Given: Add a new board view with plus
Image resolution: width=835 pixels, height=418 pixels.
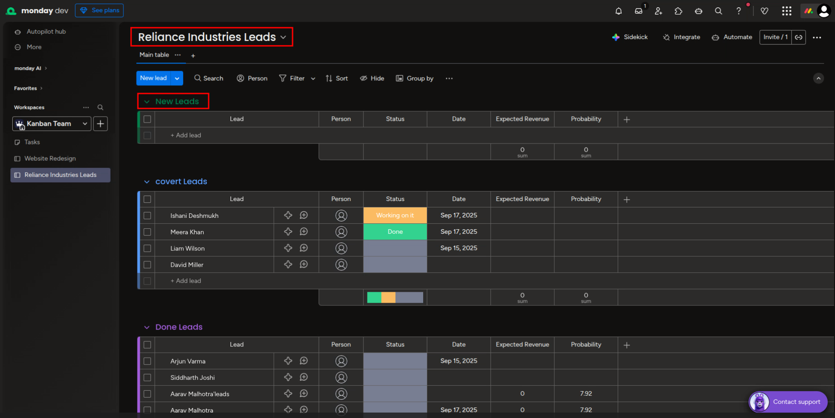Looking at the screenshot, I should 193,56.
